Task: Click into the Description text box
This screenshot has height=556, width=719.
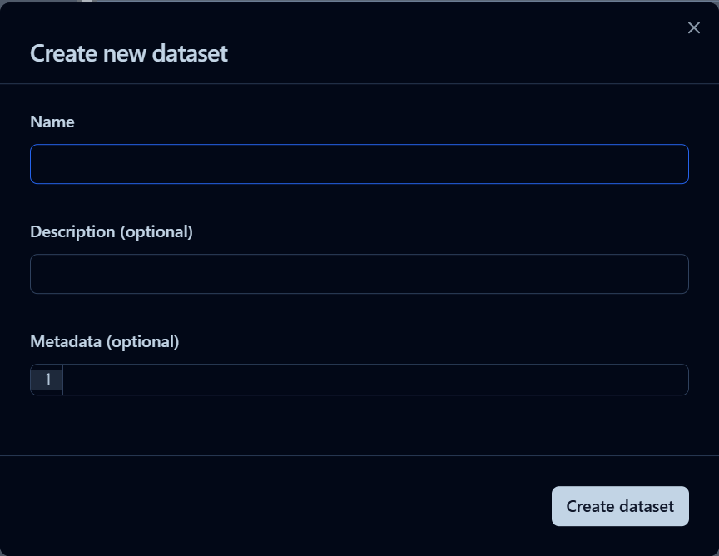Action: [x=359, y=274]
